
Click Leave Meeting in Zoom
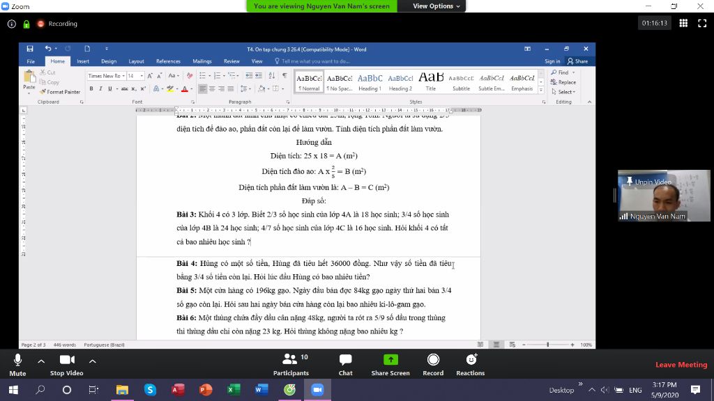click(681, 365)
